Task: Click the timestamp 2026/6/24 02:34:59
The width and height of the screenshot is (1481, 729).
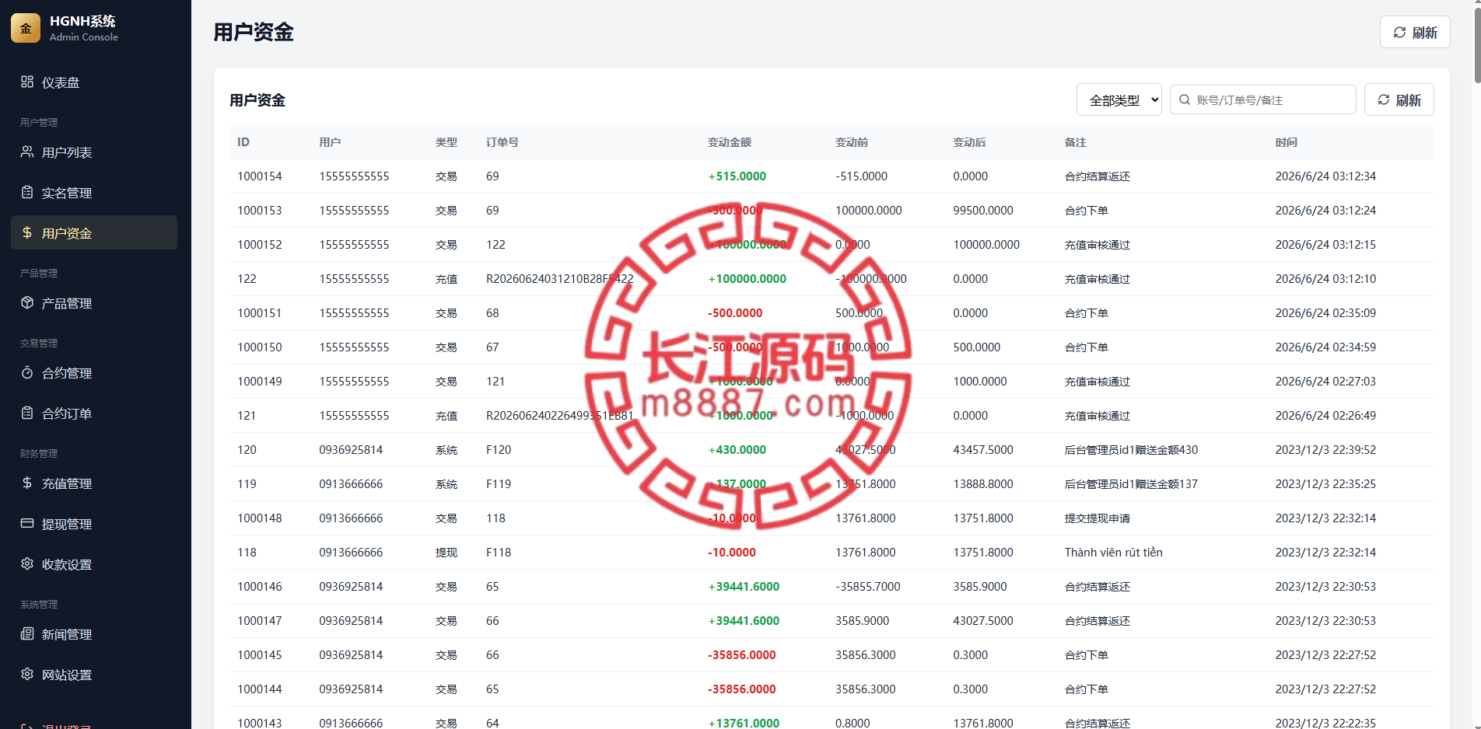Action: (x=1325, y=347)
